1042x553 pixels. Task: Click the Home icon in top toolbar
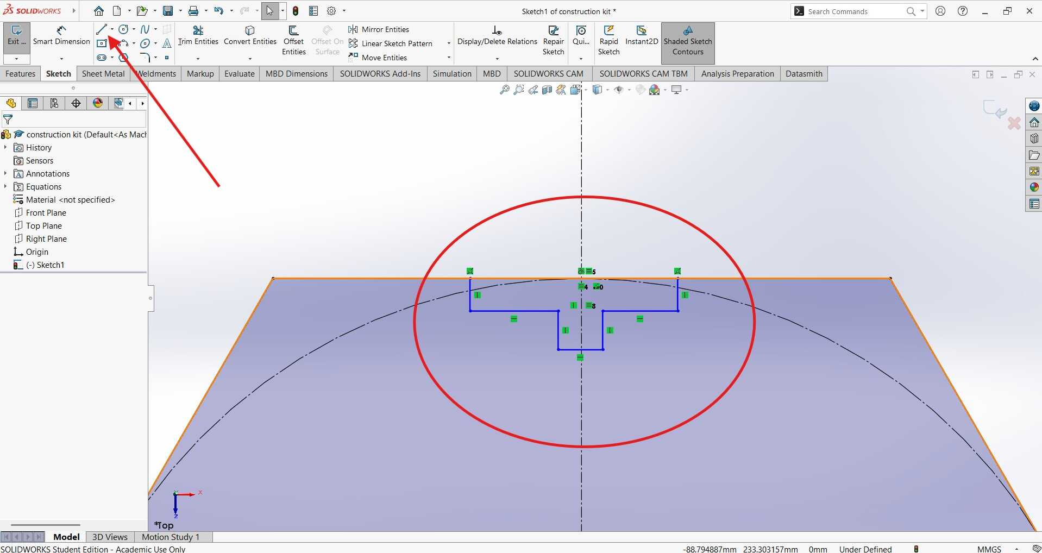click(99, 11)
